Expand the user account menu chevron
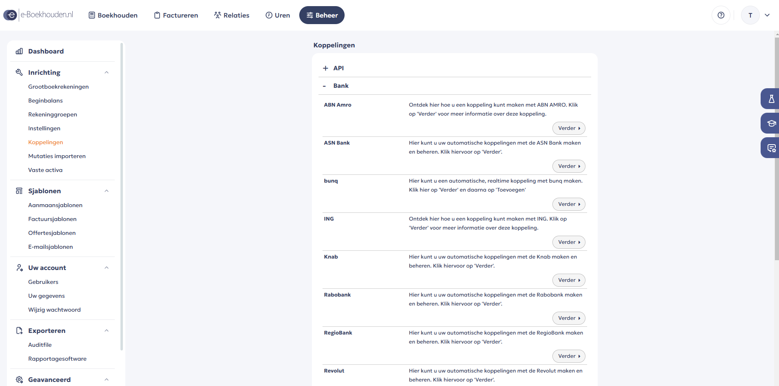The height and width of the screenshot is (386, 779). click(767, 15)
